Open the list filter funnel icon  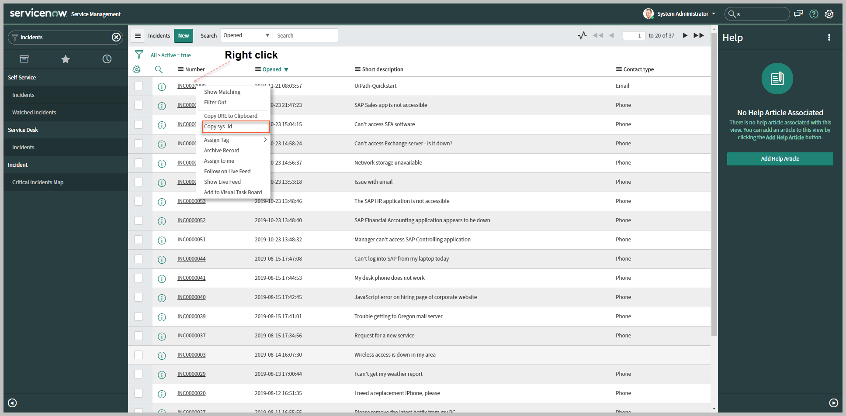click(139, 55)
